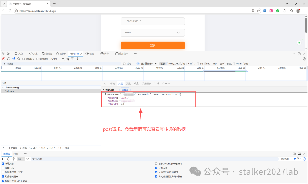Expand the 增加筛选条件 dropdown
Viewport: 308px width, 184px height.
(147, 63)
